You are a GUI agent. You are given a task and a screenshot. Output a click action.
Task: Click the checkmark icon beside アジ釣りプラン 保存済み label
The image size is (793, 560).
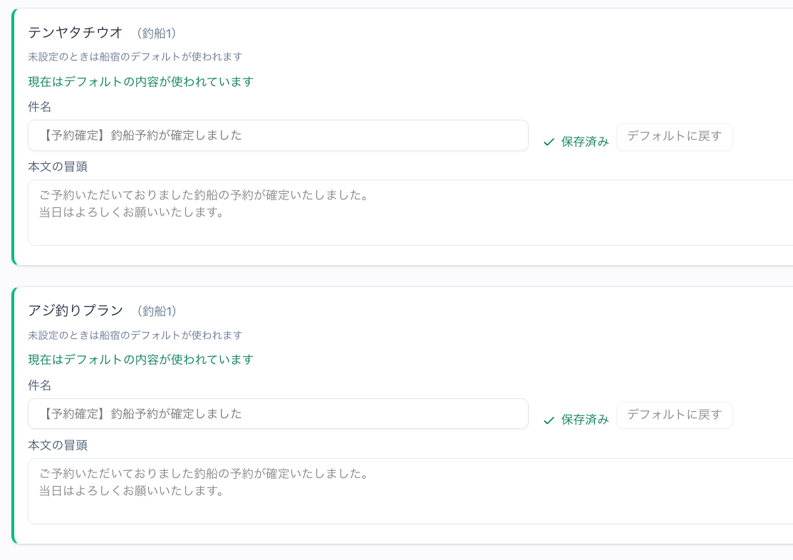tap(549, 420)
